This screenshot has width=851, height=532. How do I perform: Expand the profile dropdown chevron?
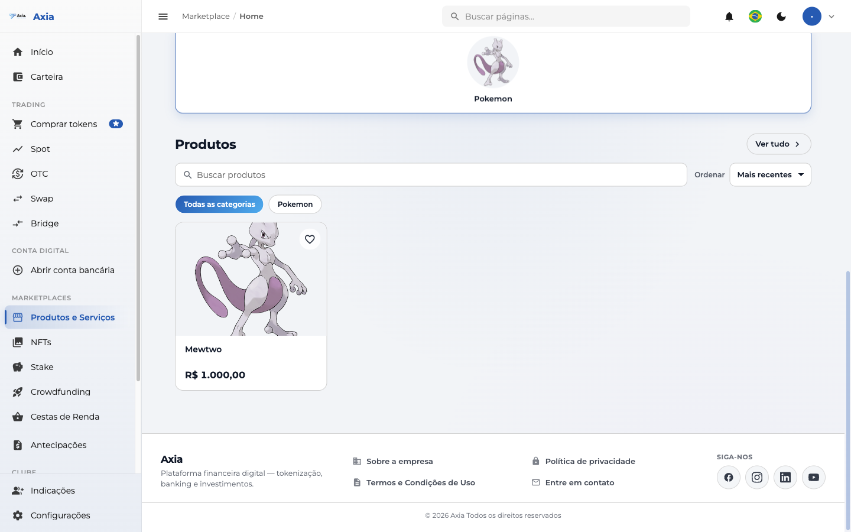point(831,17)
